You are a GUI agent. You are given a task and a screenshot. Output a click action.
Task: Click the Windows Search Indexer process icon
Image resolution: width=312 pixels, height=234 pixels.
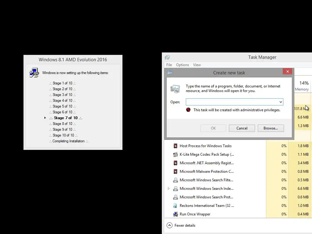tap(175, 189)
